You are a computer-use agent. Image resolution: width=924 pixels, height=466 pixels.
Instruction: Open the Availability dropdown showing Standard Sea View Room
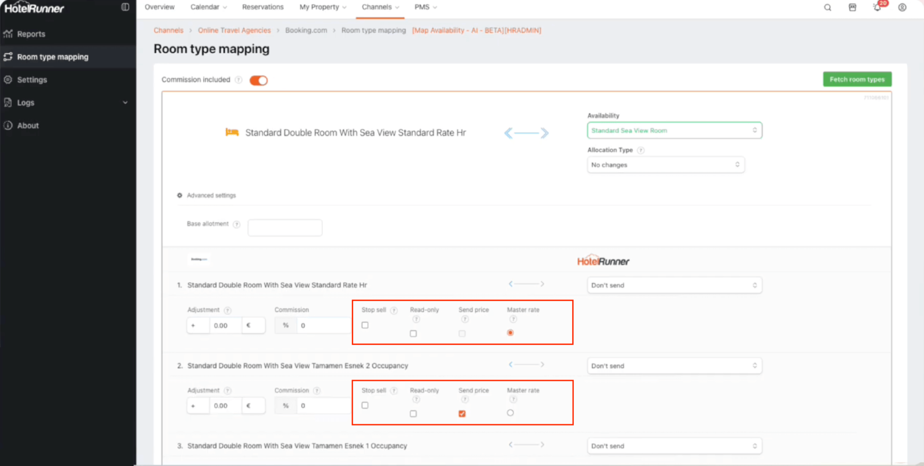tap(674, 130)
